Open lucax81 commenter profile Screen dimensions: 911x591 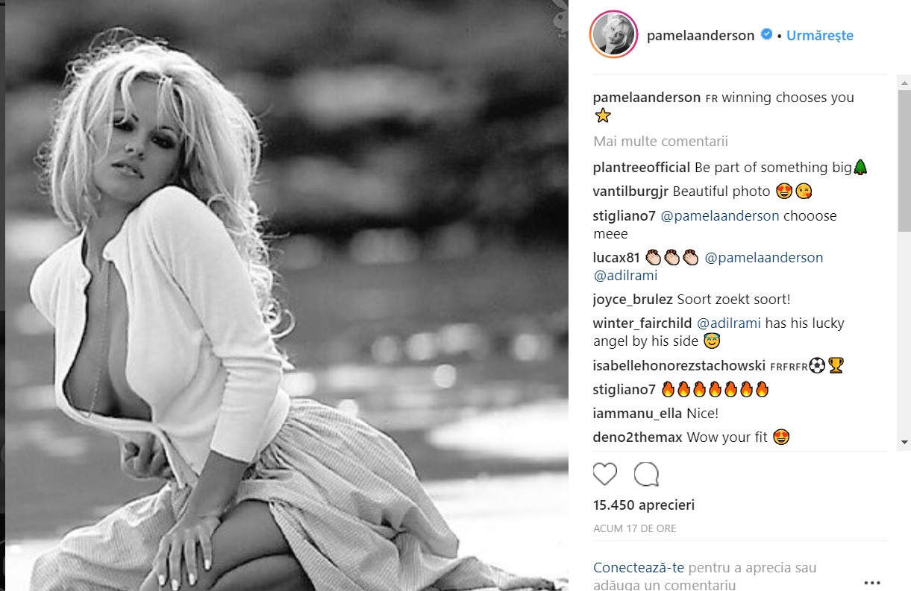617,258
